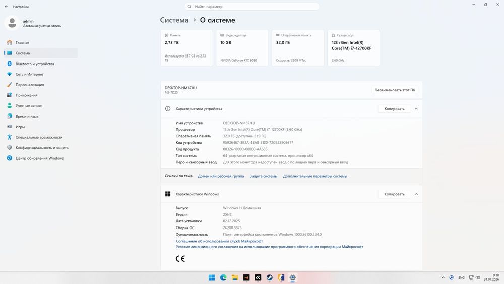Open Соглашение об использовании служб Майкрософт
The image size is (504, 284).
(219, 241)
